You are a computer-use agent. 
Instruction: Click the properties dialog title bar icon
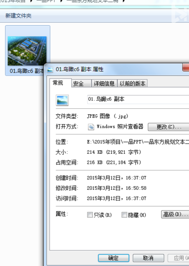(x=50, y=70)
